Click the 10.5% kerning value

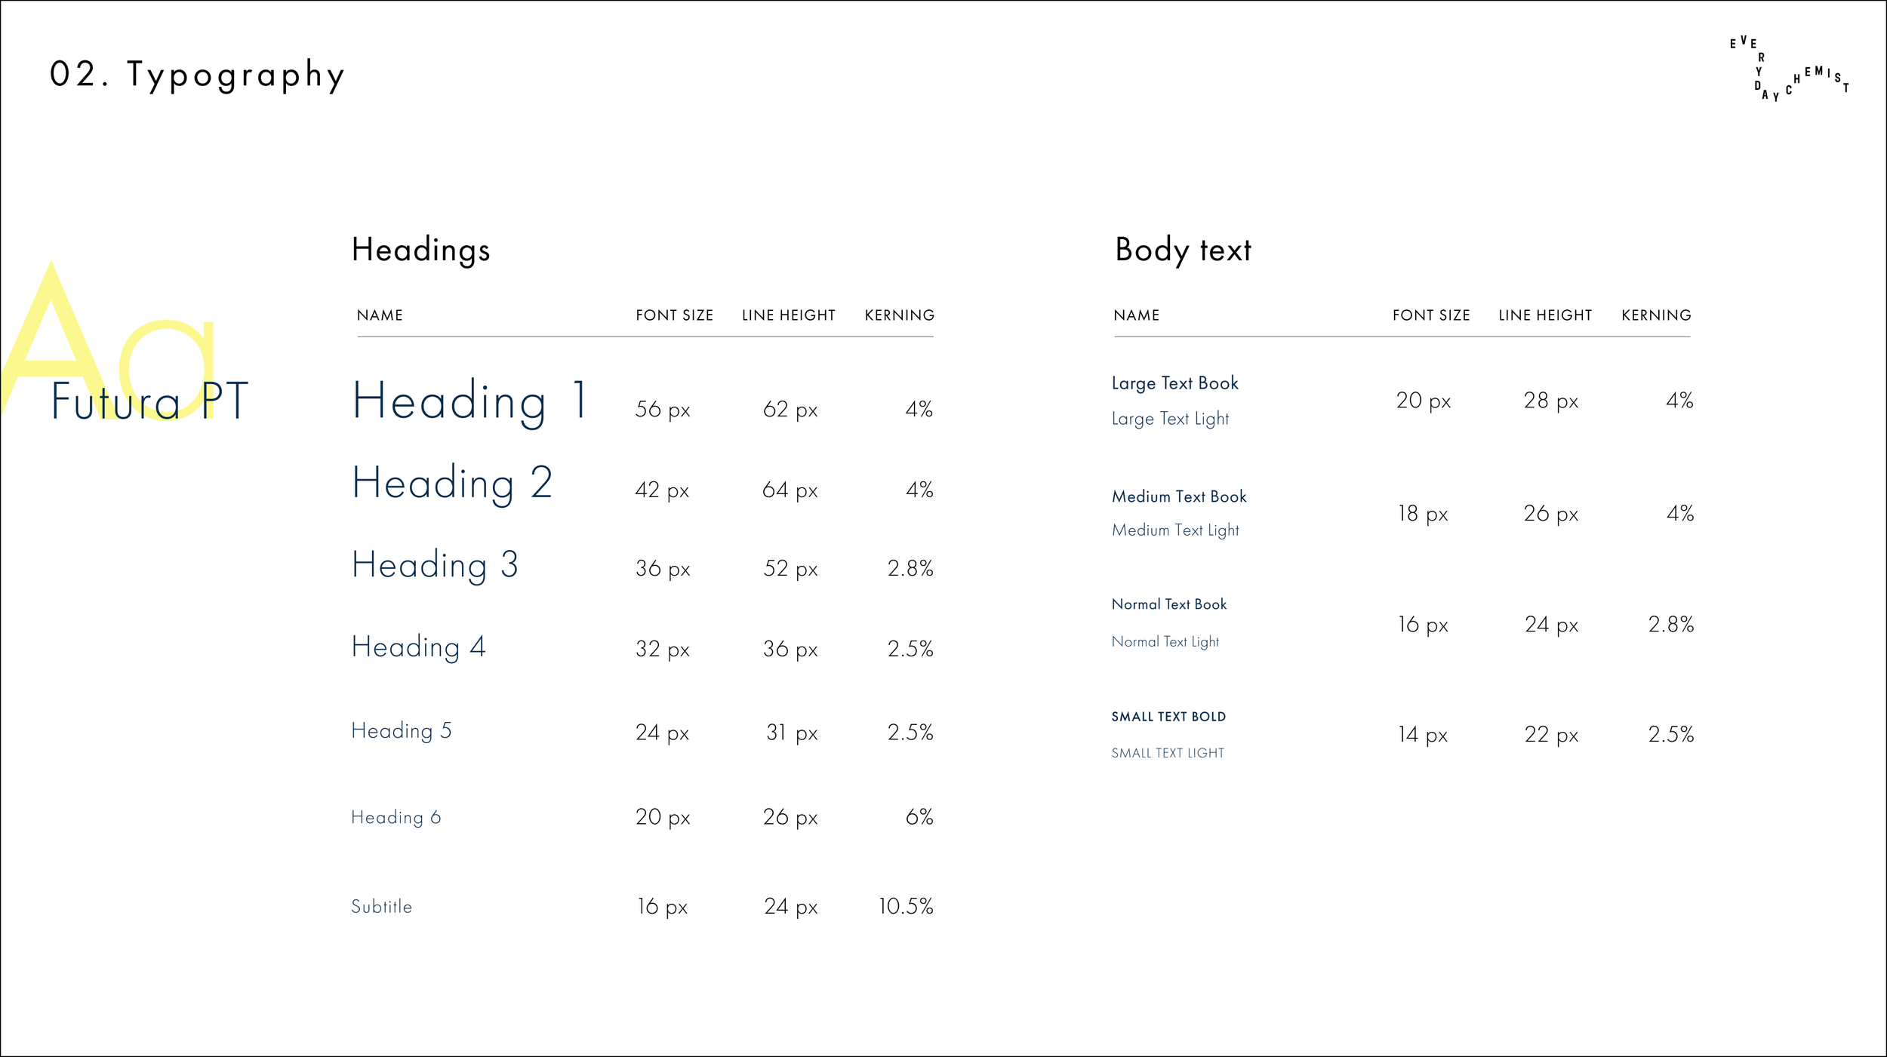tap(906, 906)
